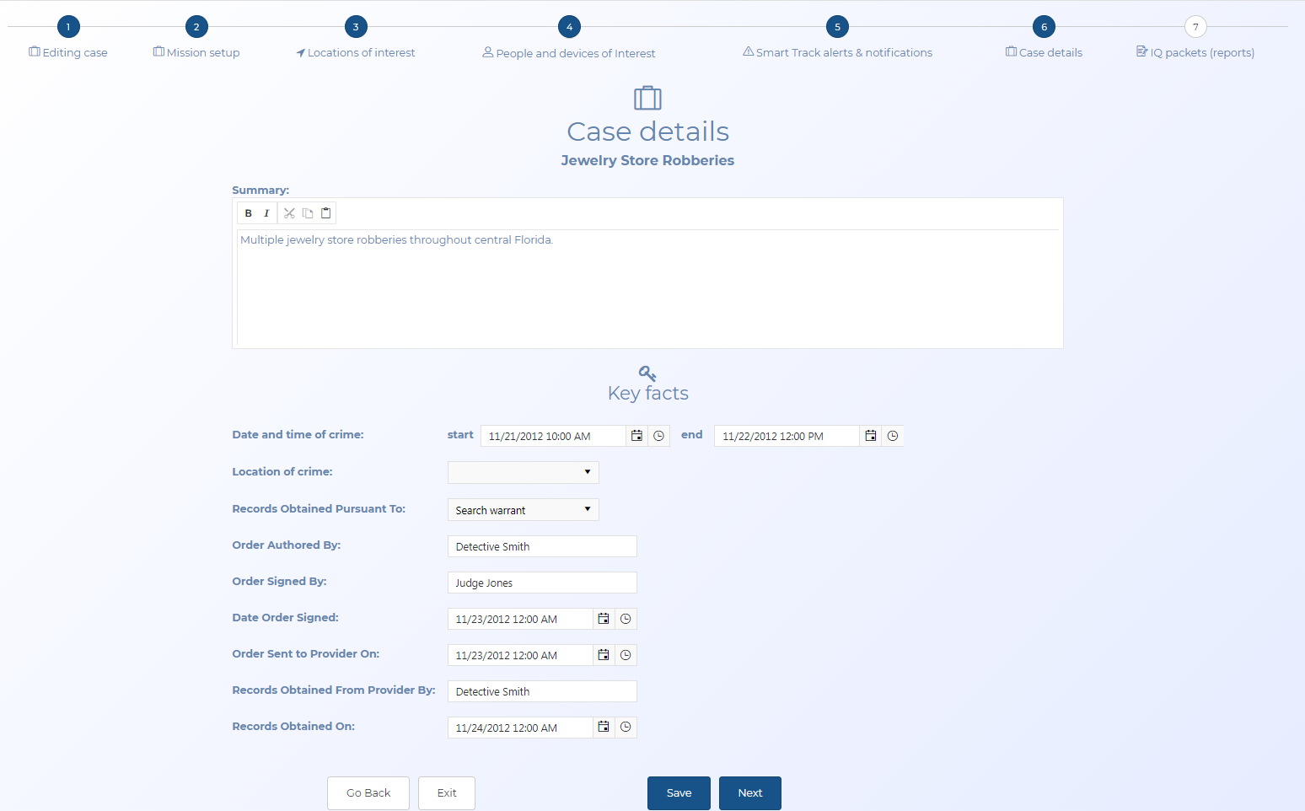Expand the Search warrant selection list
The width and height of the screenshot is (1305, 811).
tap(588, 509)
